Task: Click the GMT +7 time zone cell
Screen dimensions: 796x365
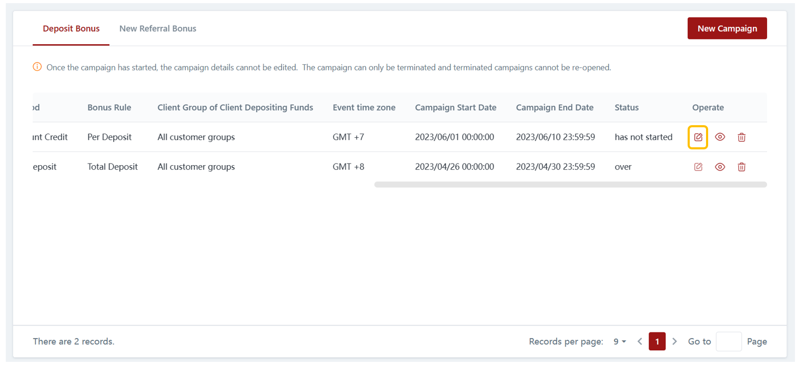Action: click(348, 137)
